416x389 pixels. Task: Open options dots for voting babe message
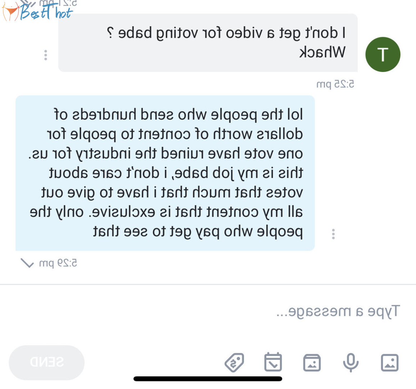(x=46, y=55)
